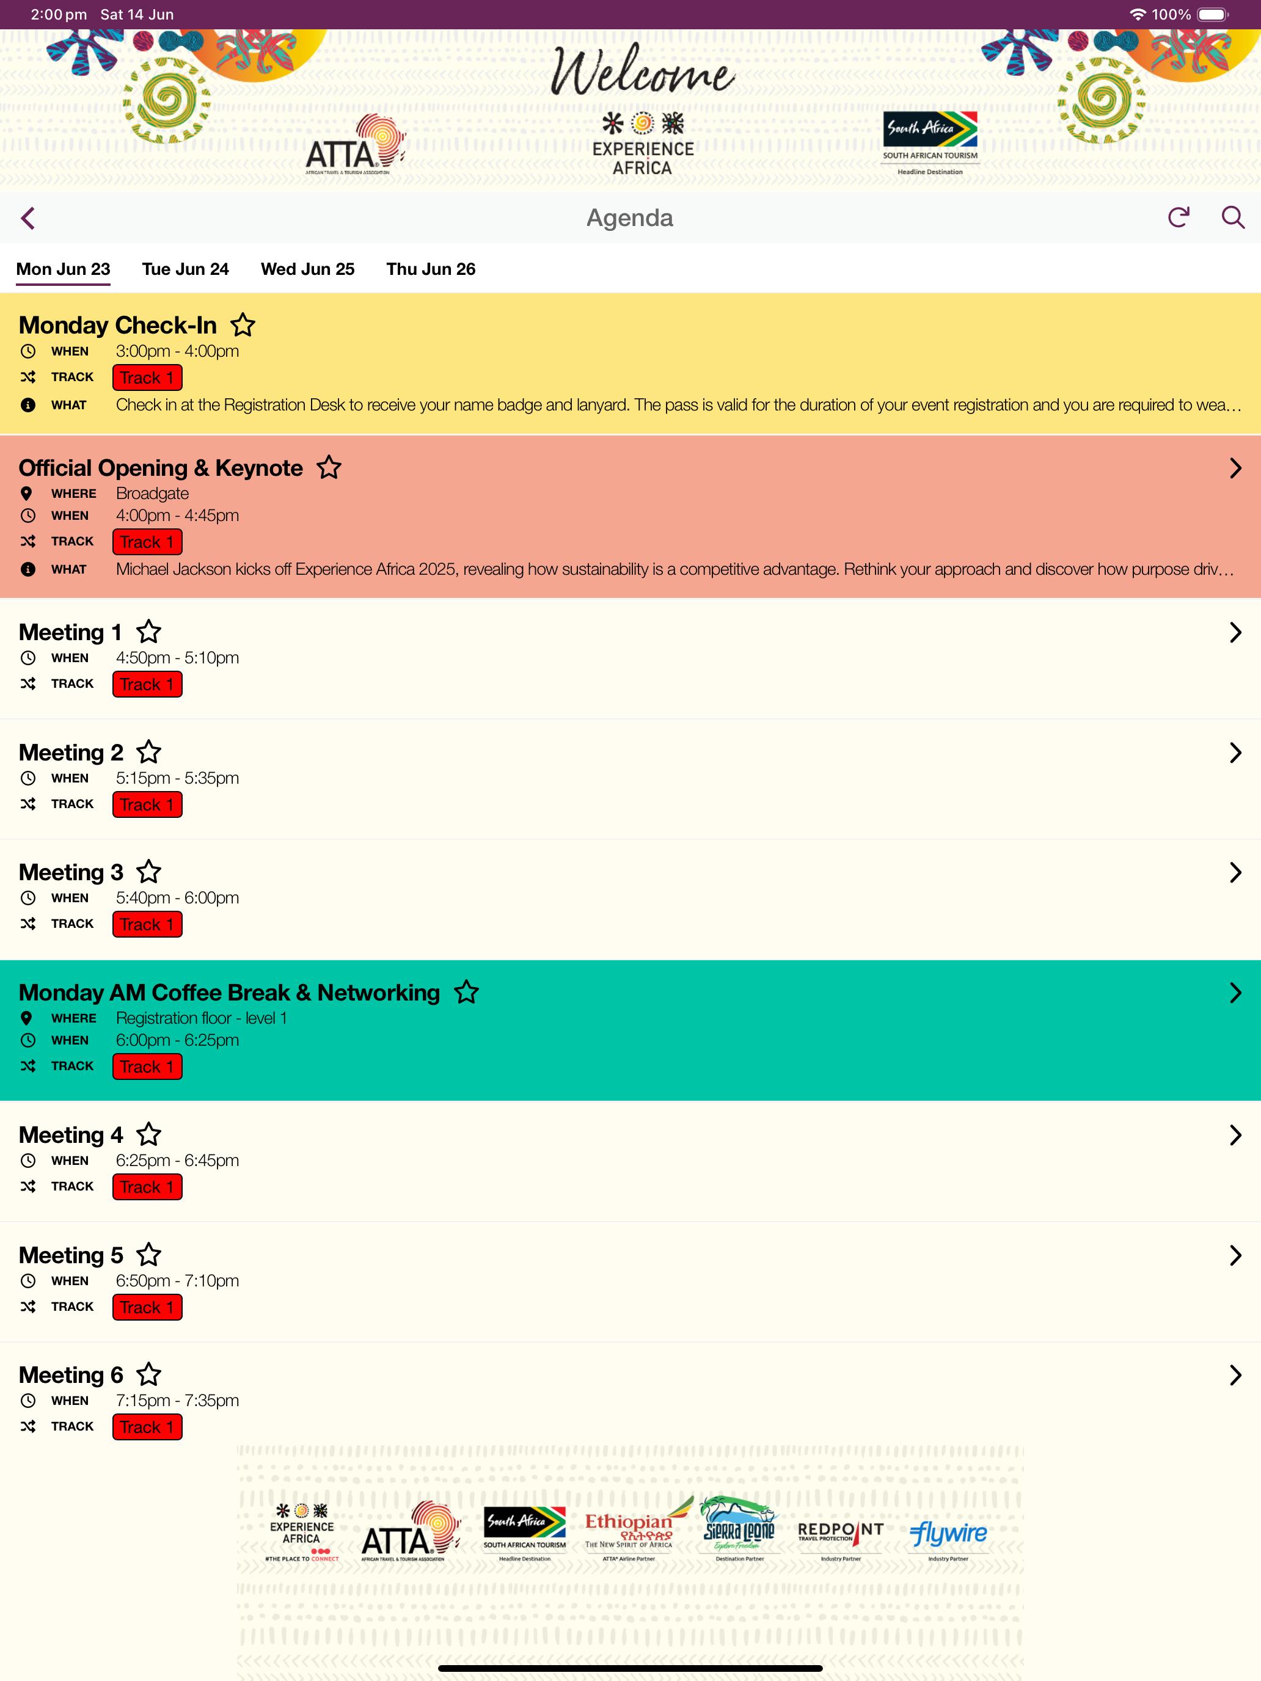Expand Official Opening & Keynote details chevron

point(1235,467)
